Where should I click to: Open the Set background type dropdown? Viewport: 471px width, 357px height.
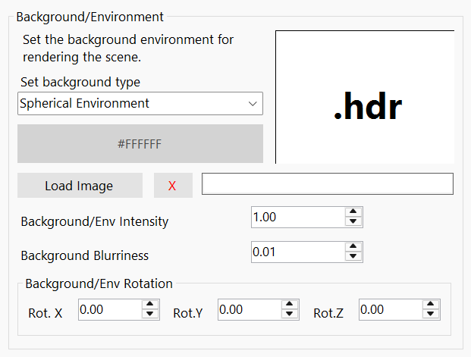tap(140, 104)
